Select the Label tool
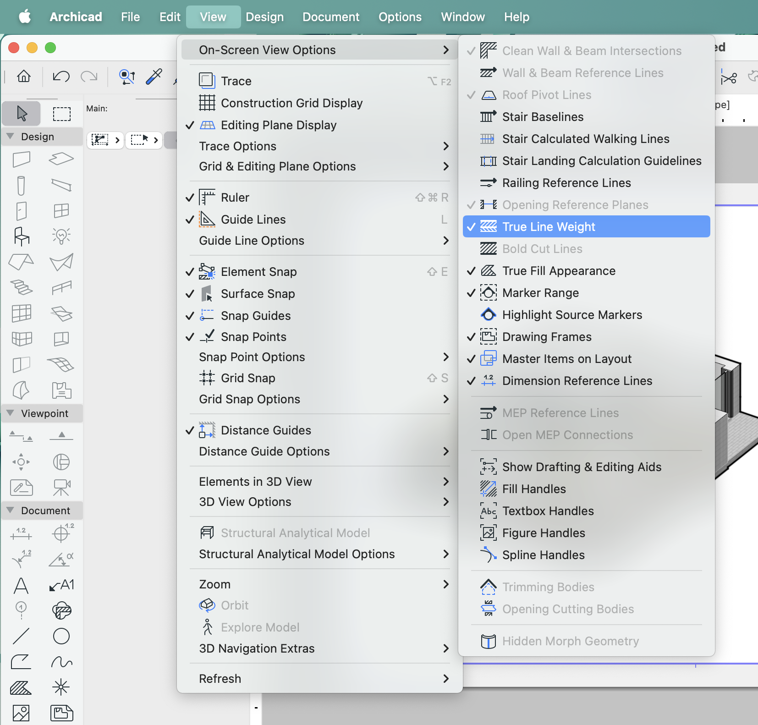Screen dimensions: 758x725 (x=61, y=585)
